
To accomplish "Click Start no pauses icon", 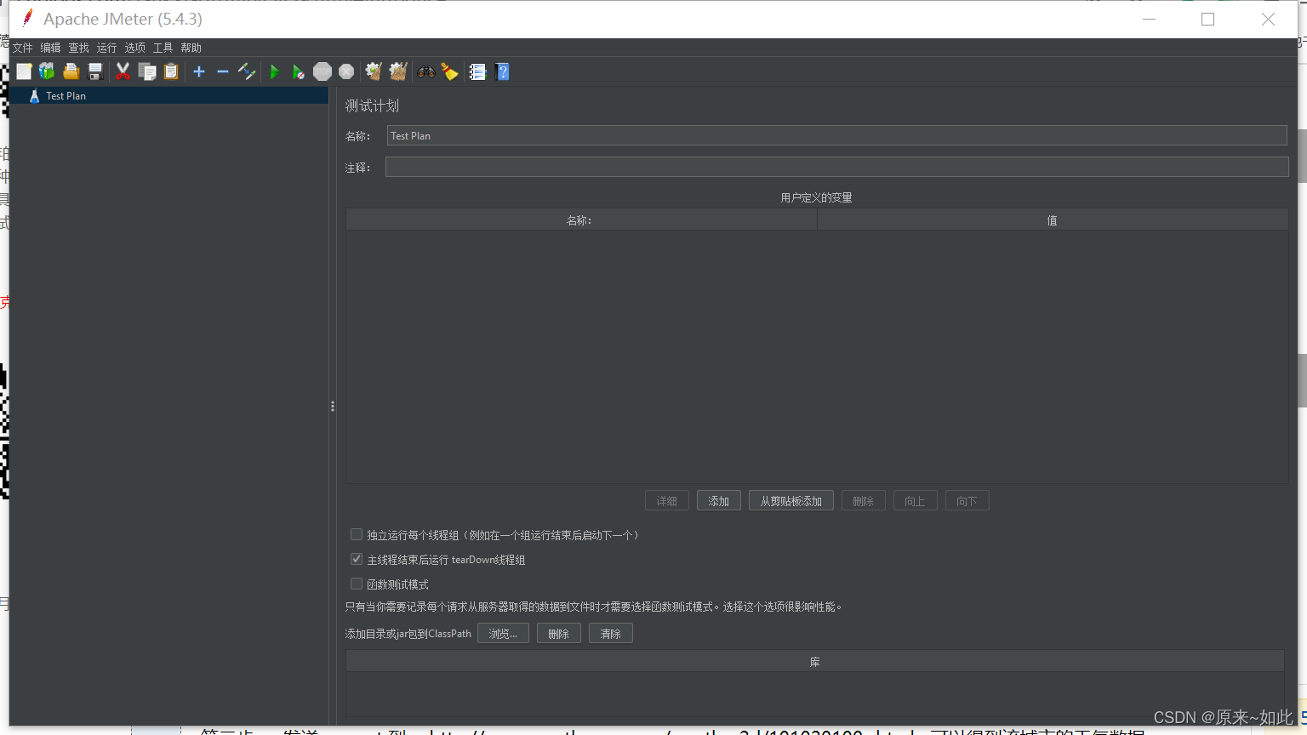I will 299,71.
